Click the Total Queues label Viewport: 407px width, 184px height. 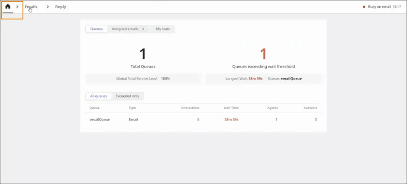[143, 67]
